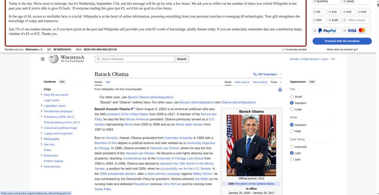This screenshot has width=379, height=195.
Task: Expand Bibliography contents section
Action: [42, 139]
